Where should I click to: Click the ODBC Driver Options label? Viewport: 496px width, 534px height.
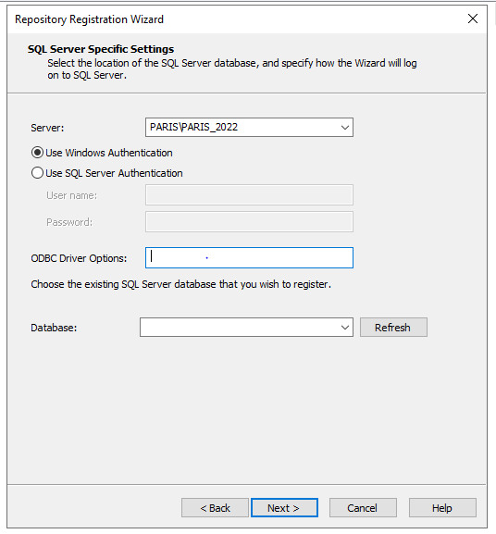click(x=79, y=258)
